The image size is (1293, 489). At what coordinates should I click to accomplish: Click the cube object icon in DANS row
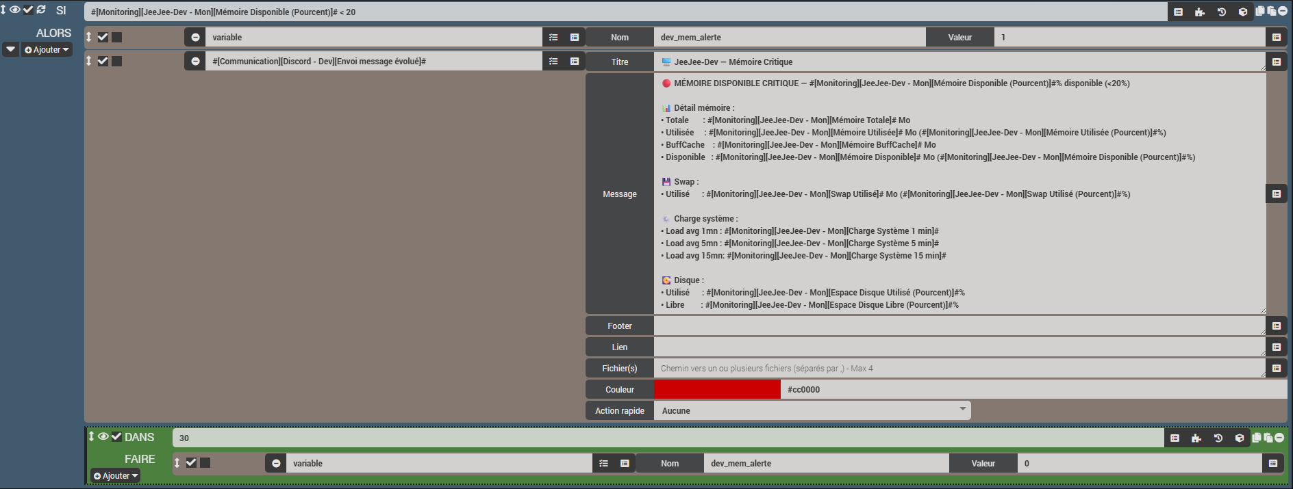pos(1240,438)
